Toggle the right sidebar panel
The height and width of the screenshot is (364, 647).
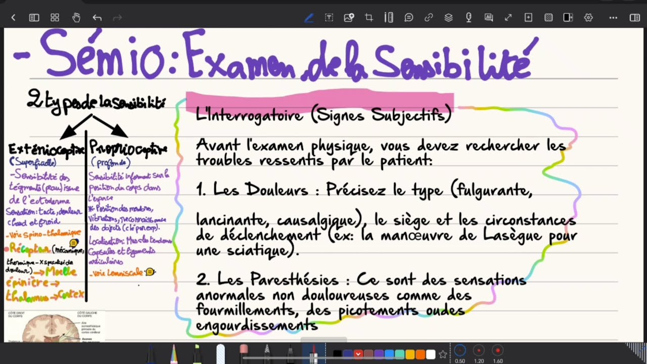point(634,18)
